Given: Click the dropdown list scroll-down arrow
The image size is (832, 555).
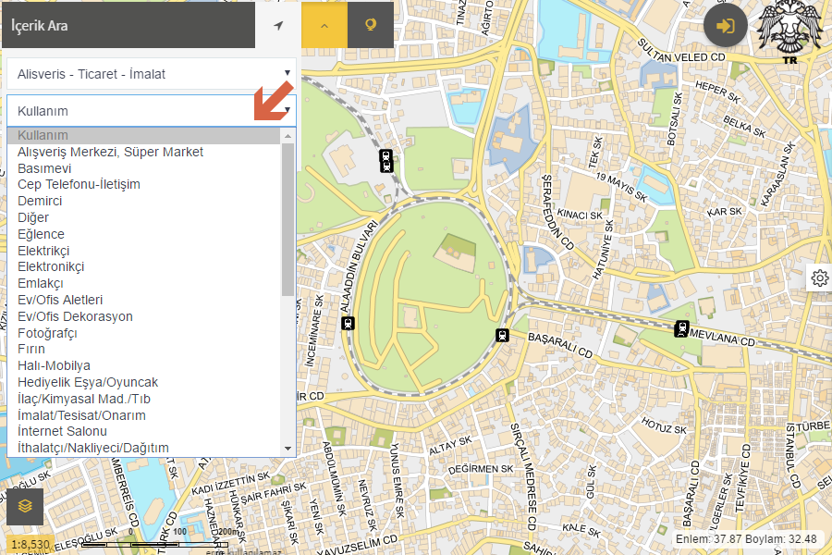Looking at the screenshot, I should coord(288,448).
